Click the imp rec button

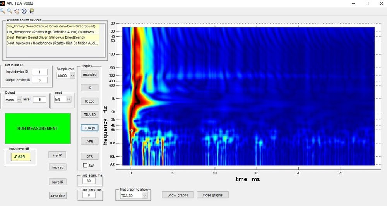coord(58,167)
